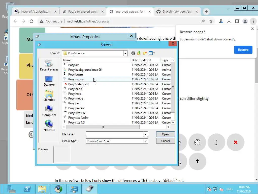Open the View menu dropdown in Browse dialog
Viewport: 258px width, 194px height.
152,53
